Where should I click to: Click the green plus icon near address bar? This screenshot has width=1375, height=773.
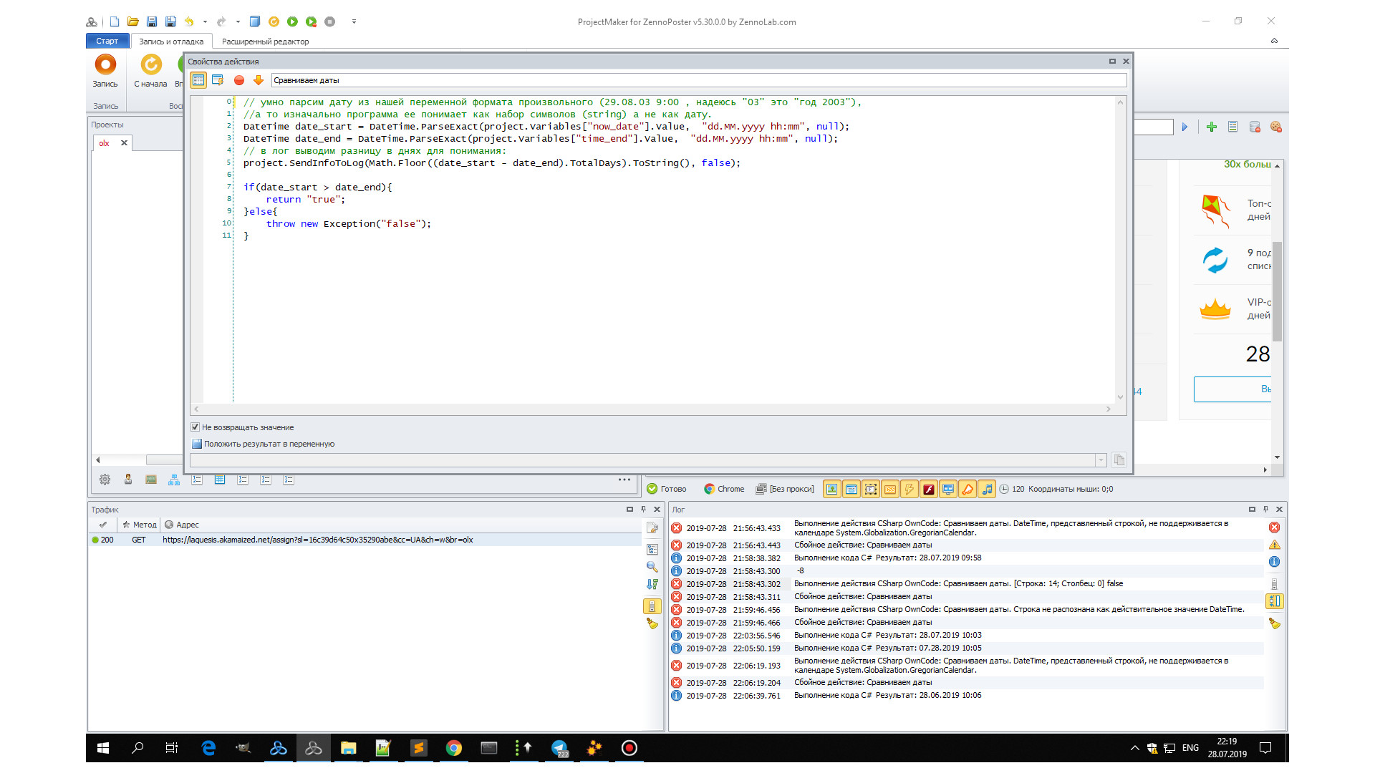(x=1211, y=127)
